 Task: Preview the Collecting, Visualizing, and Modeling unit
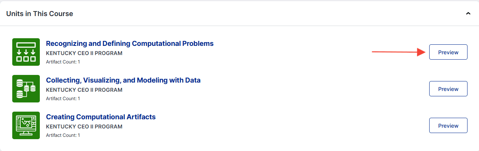448,89
